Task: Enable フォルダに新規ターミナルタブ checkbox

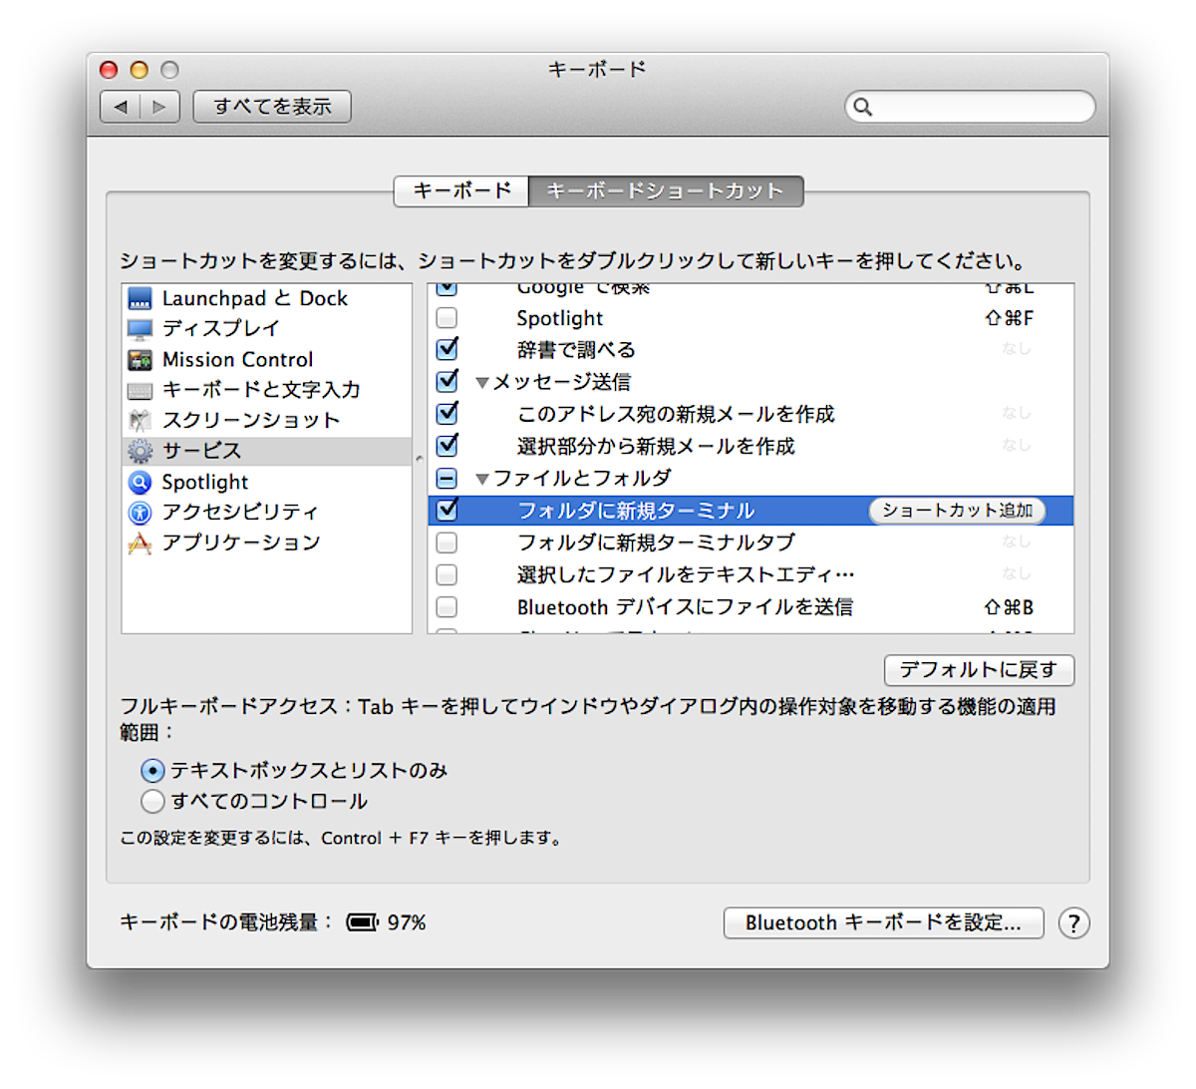Action: (448, 543)
